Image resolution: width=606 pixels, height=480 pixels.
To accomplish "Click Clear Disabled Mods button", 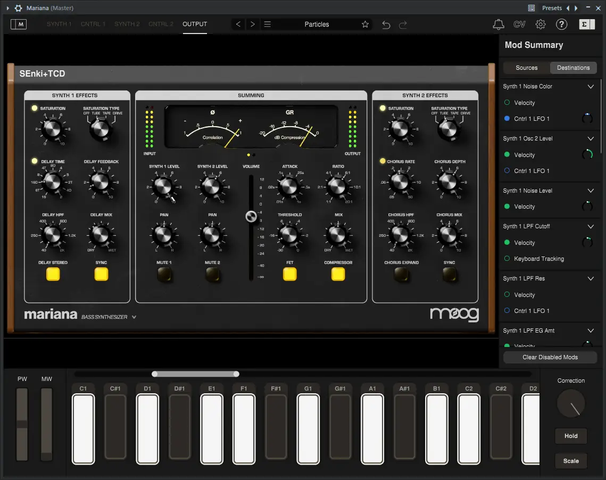I will pos(550,357).
